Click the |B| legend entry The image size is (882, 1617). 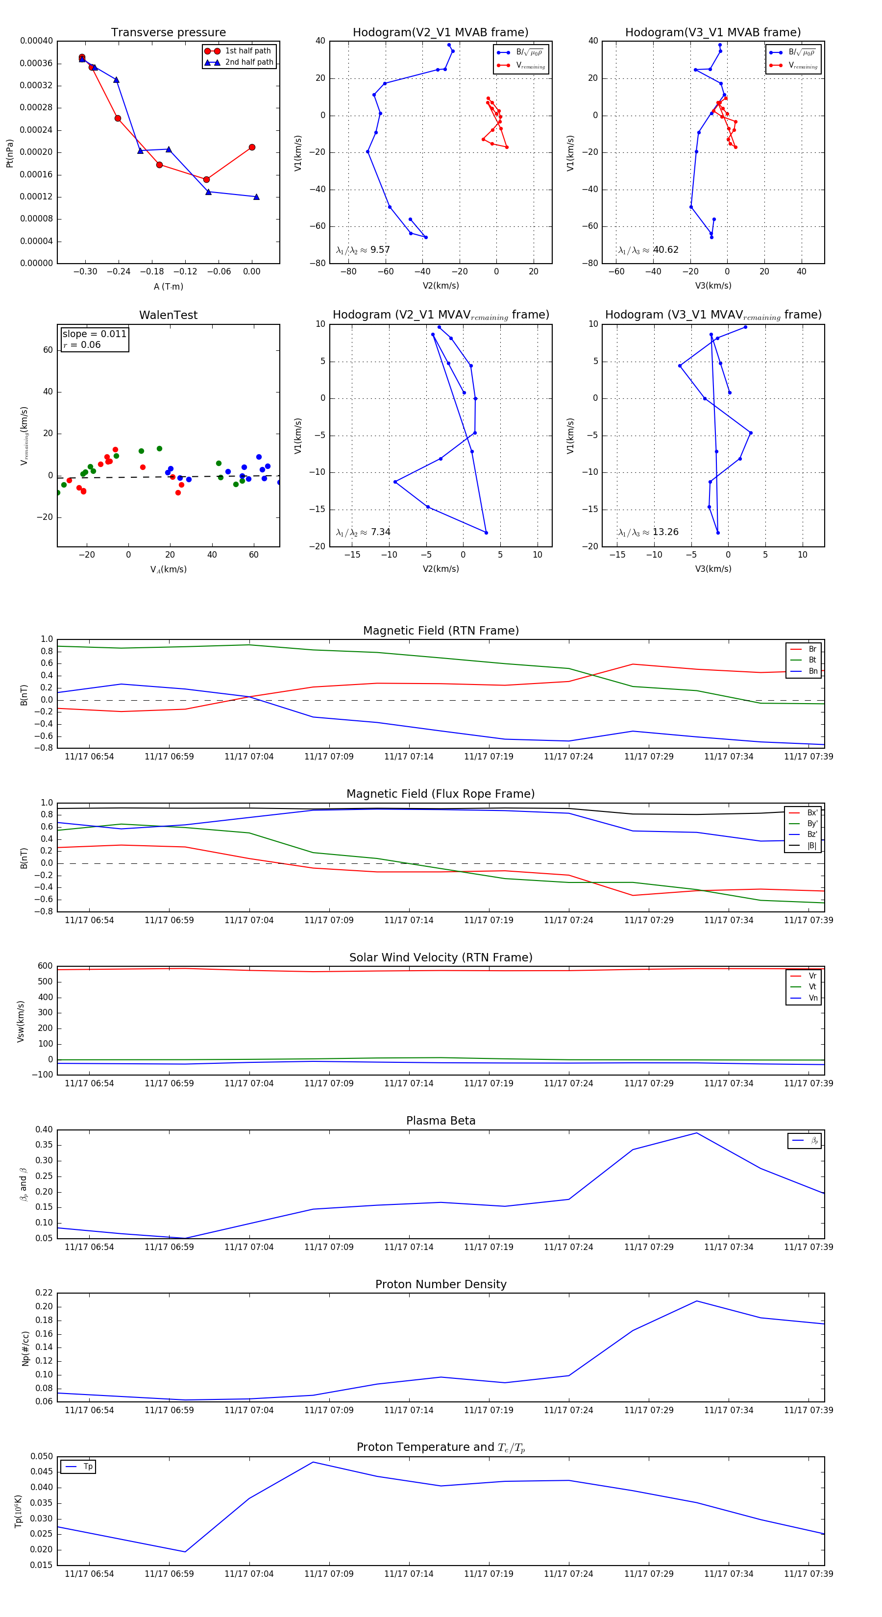click(x=803, y=846)
